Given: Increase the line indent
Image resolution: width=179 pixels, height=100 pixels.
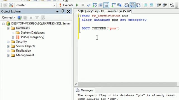Looking at the screenshot, I should click(x=165, y=5).
